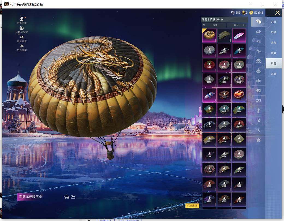Screen dimensions: 284x221
Task: Select the glider wing category icon below parachute
Action: coord(258,31)
